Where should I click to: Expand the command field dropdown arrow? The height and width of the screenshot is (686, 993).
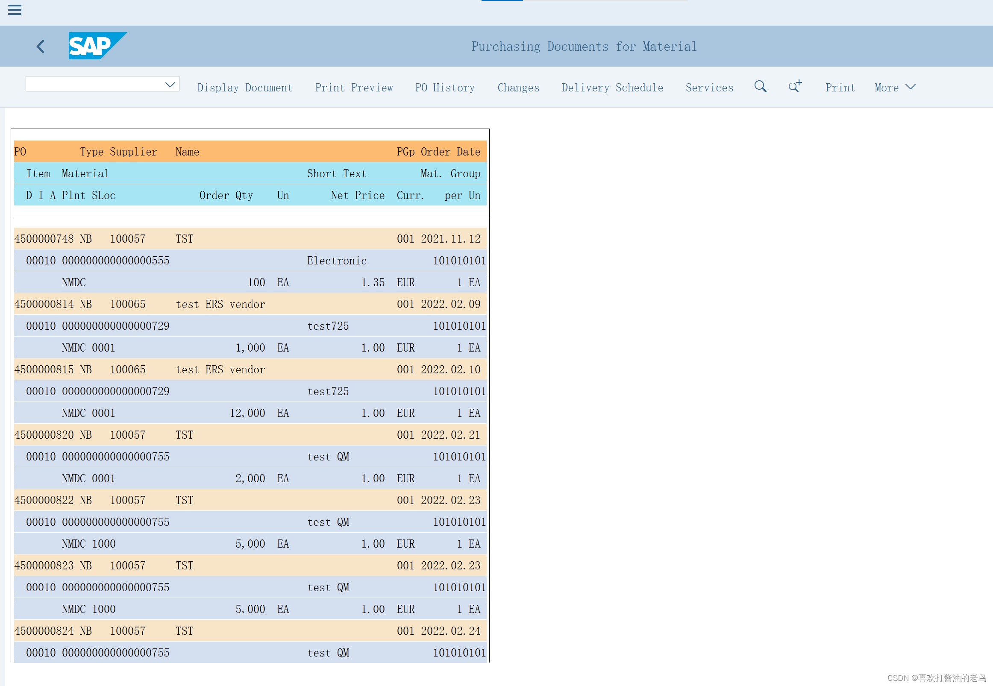click(170, 84)
